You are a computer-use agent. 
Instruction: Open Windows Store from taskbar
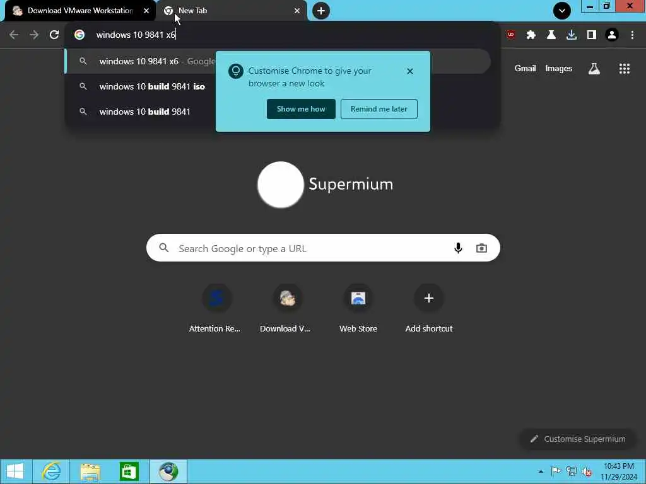[x=129, y=471]
